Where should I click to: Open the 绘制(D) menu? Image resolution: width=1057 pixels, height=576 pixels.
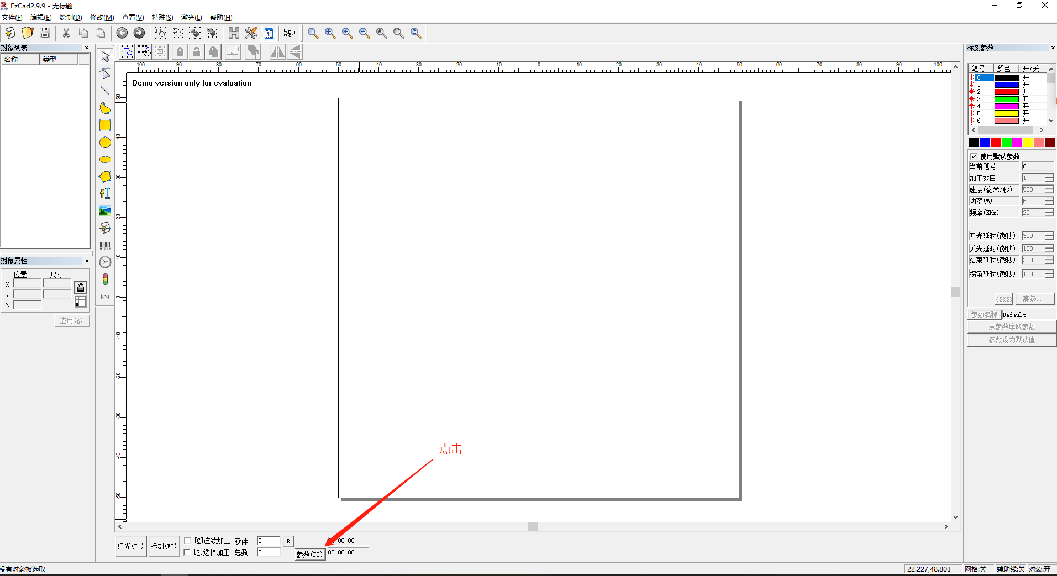[x=70, y=18]
